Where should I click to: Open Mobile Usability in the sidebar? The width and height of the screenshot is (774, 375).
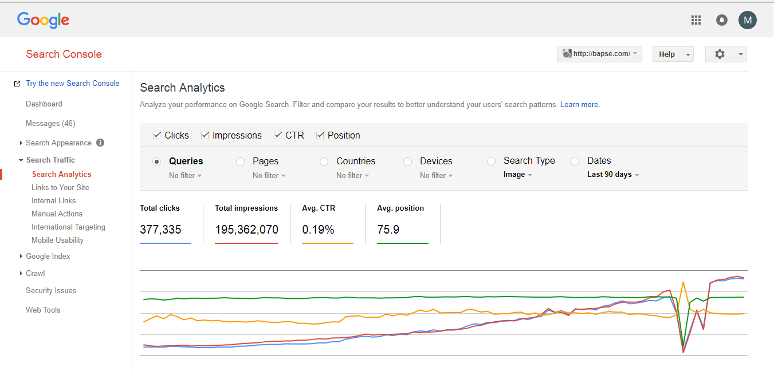pos(57,240)
